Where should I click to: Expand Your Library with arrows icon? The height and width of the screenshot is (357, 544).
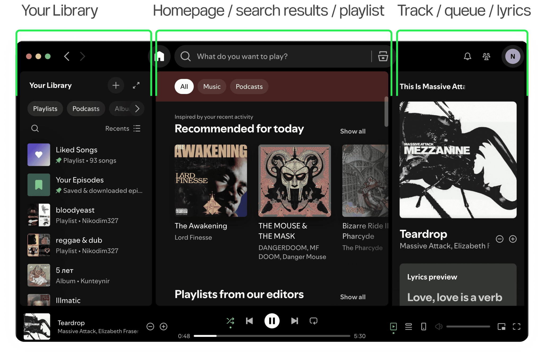click(x=136, y=85)
